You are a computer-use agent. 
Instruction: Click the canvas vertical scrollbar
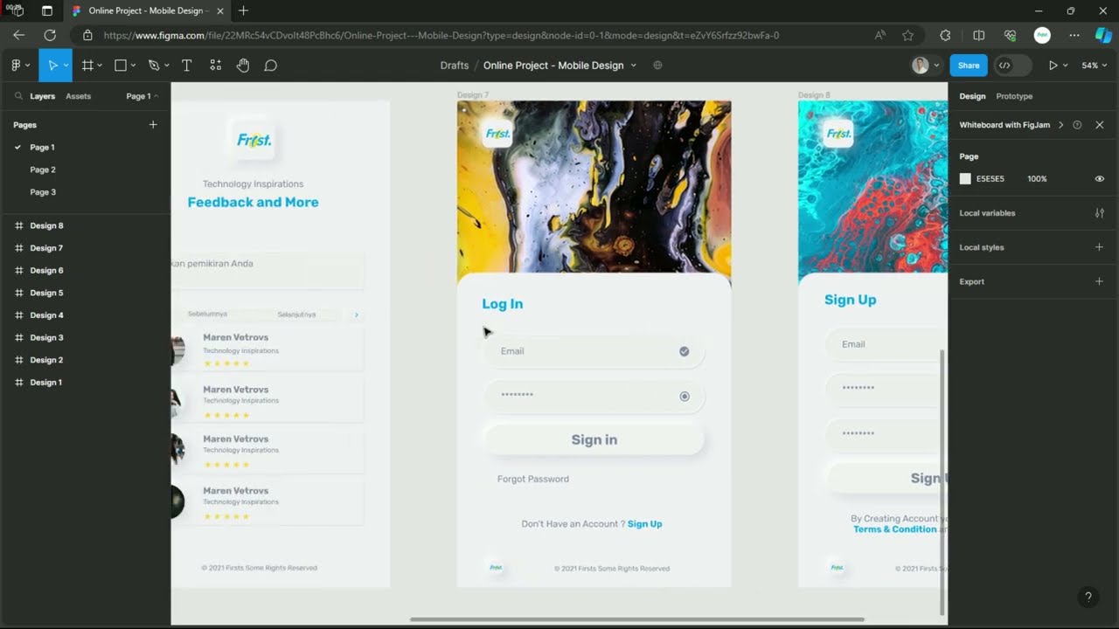(x=942, y=482)
